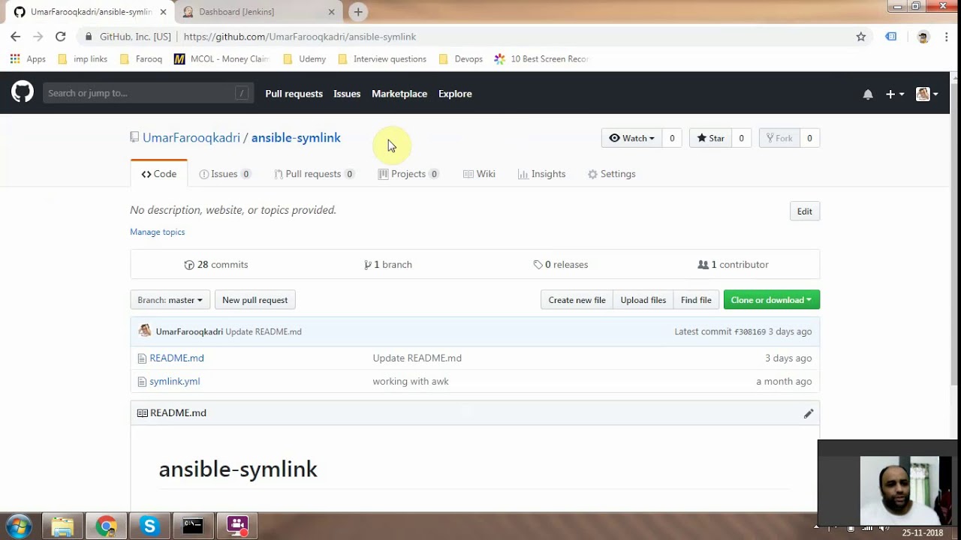This screenshot has height=540, width=961.
Task: Open a new browser tab
Action: [358, 12]
